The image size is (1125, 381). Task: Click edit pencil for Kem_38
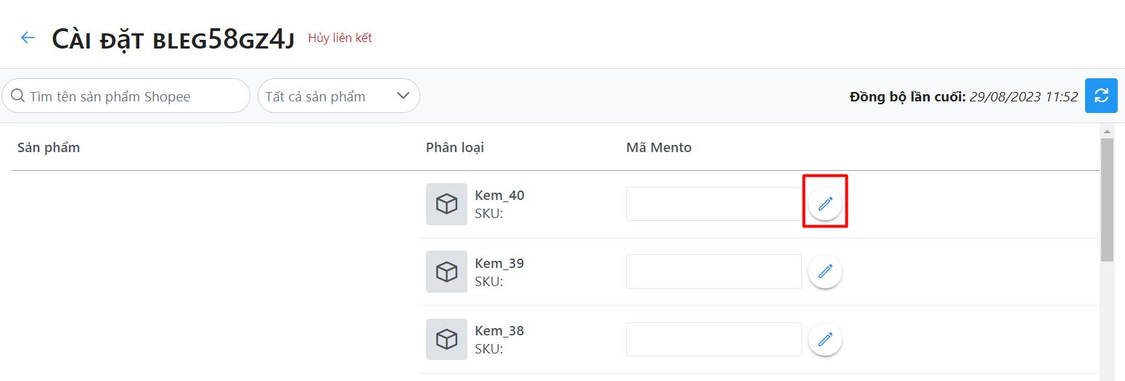pos(825,339)
